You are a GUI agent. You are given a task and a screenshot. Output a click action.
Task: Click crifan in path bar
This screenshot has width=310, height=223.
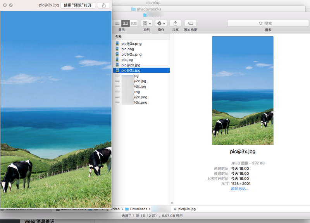(x=115, y=209)
